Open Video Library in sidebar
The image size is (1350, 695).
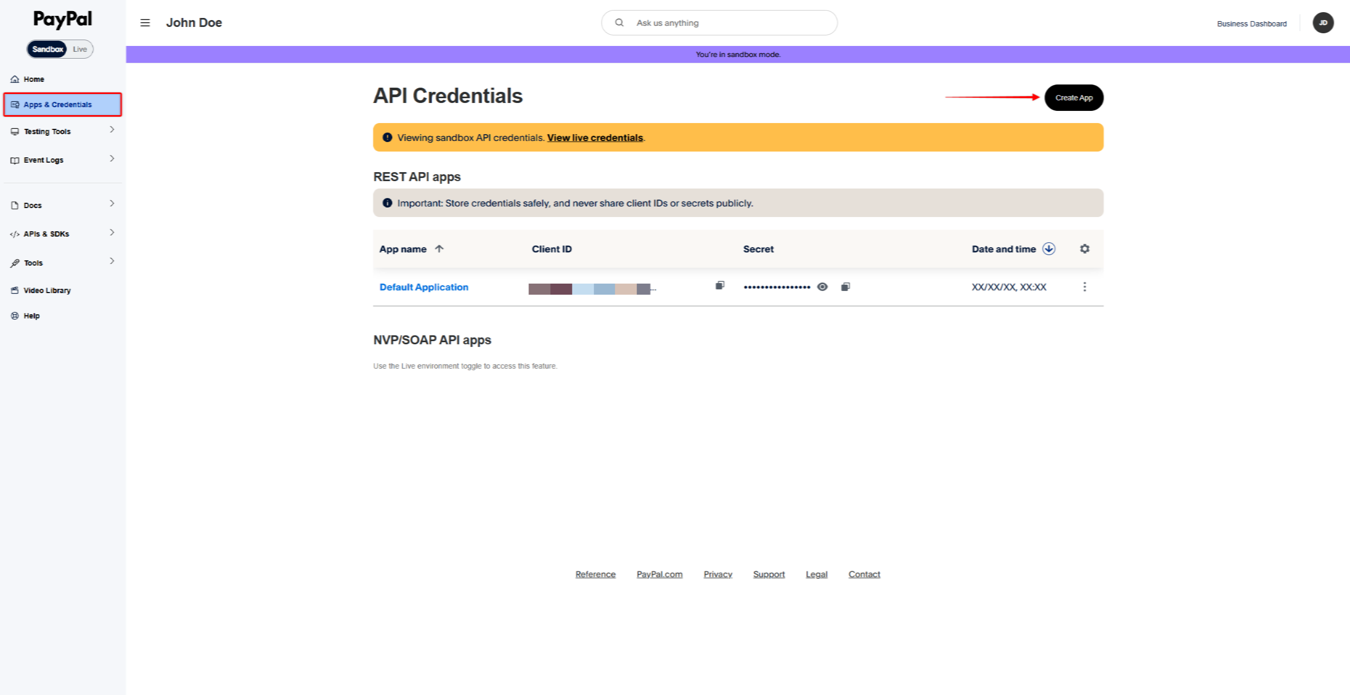(x=41, y=290)
